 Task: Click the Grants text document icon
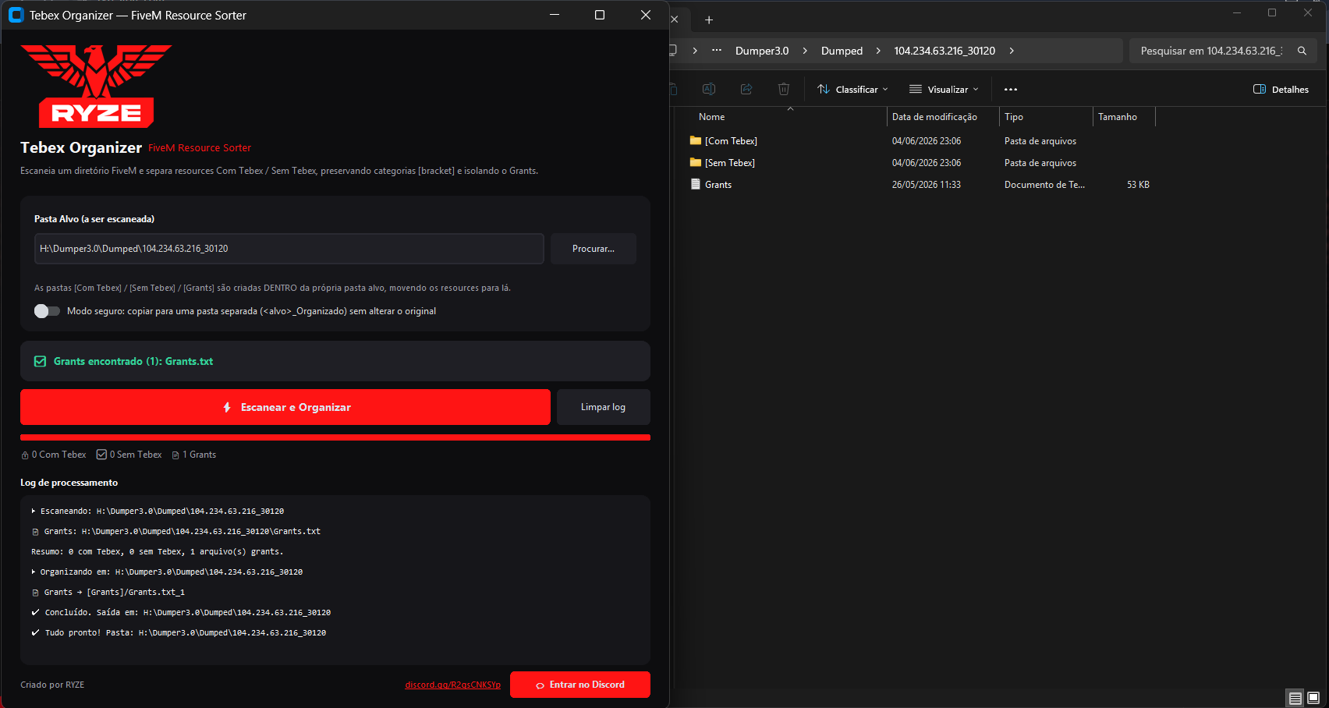(696, 185)
